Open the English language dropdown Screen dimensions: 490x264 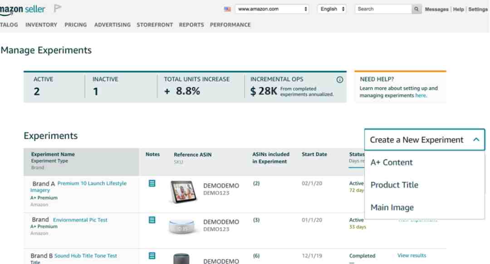click(332, 9)
